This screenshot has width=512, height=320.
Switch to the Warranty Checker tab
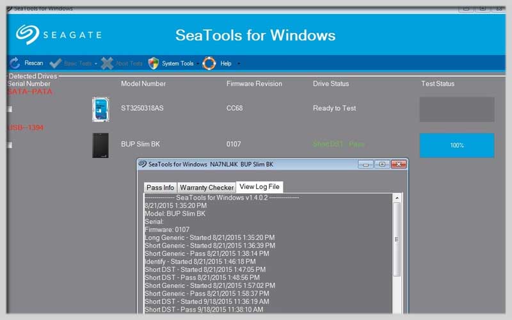207,188
